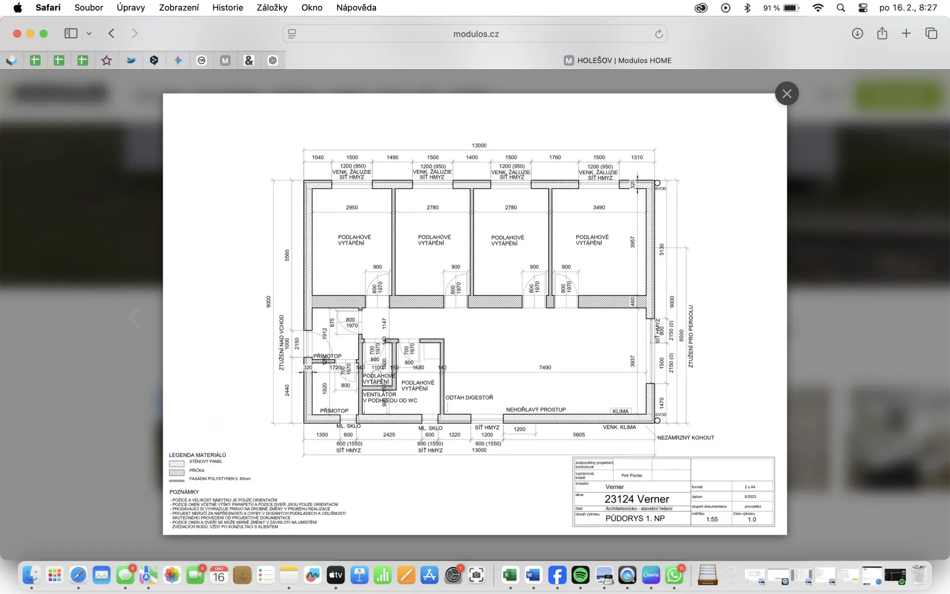Image resolution: width=950 pixels, height=594 pixels.
Task: Open macOS Control Center toggles
Action: (x=862, y=7)
